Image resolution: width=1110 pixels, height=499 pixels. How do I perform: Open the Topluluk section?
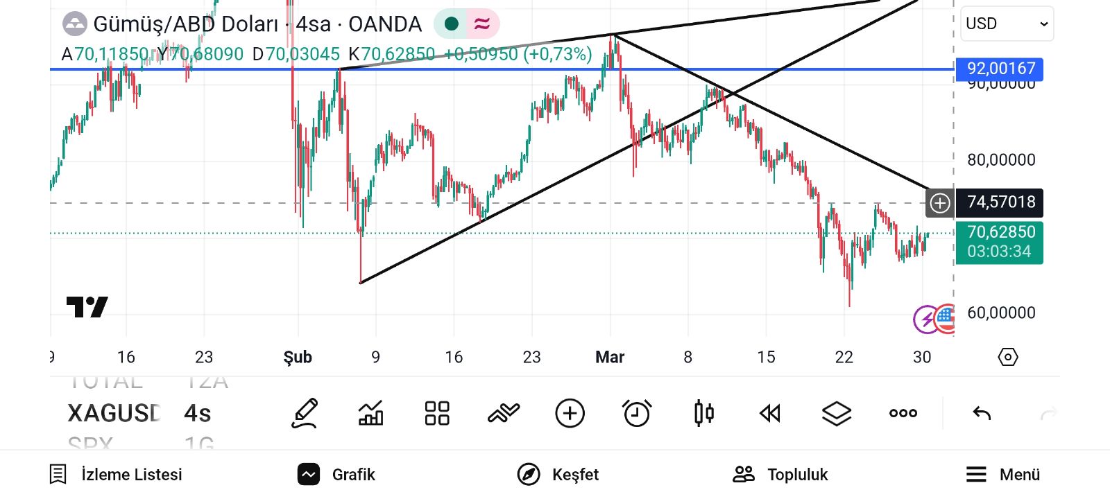click(780, 475)
